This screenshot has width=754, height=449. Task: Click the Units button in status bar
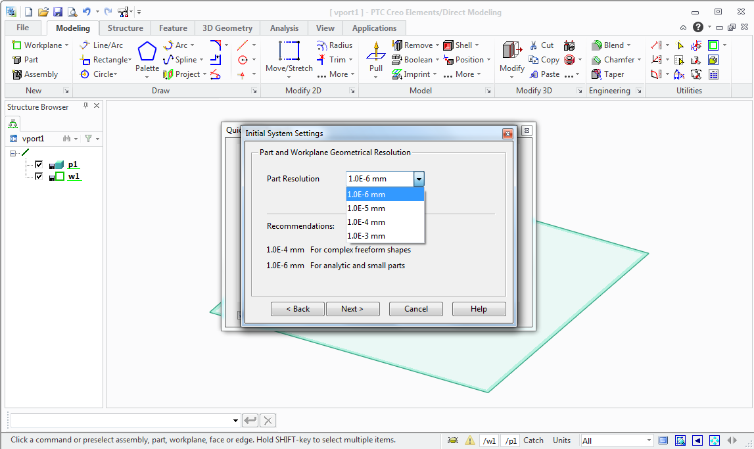point(561,440)
